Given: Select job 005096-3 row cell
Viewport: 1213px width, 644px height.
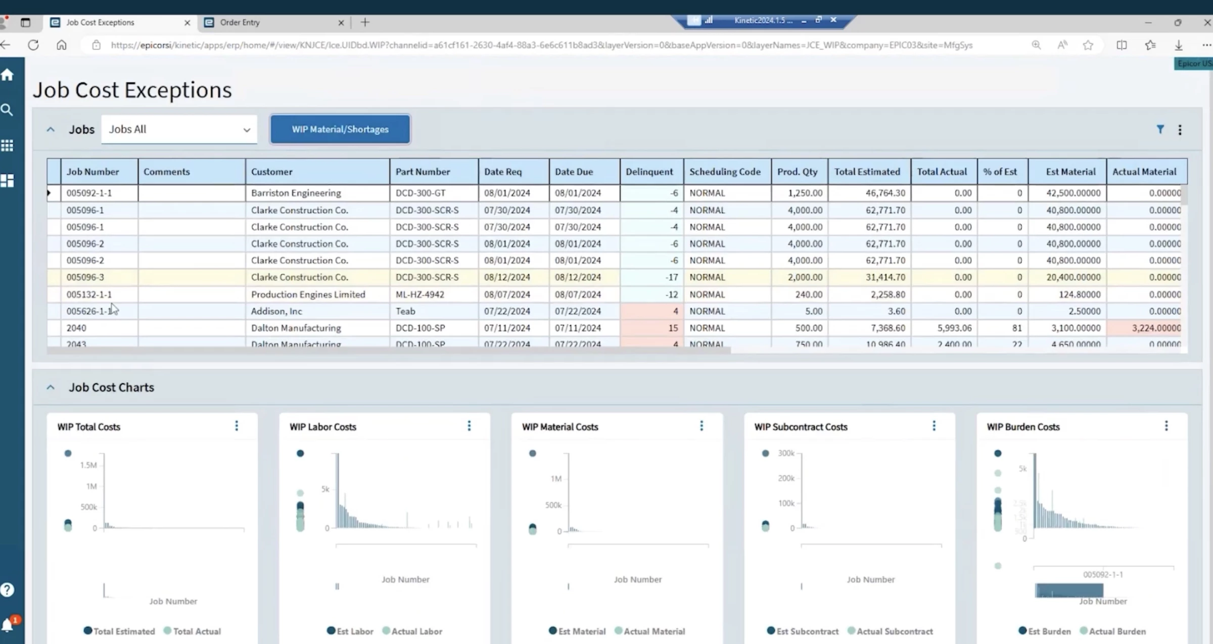Looking at the screenshot, I should pyautogui.click(x=99, y=277).
